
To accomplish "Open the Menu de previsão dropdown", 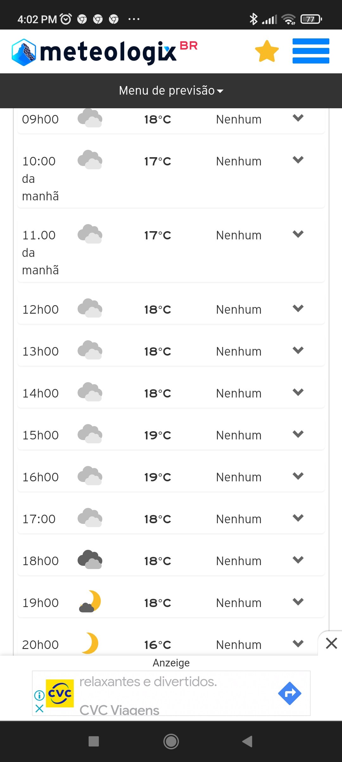I will (x=171, y=91).
